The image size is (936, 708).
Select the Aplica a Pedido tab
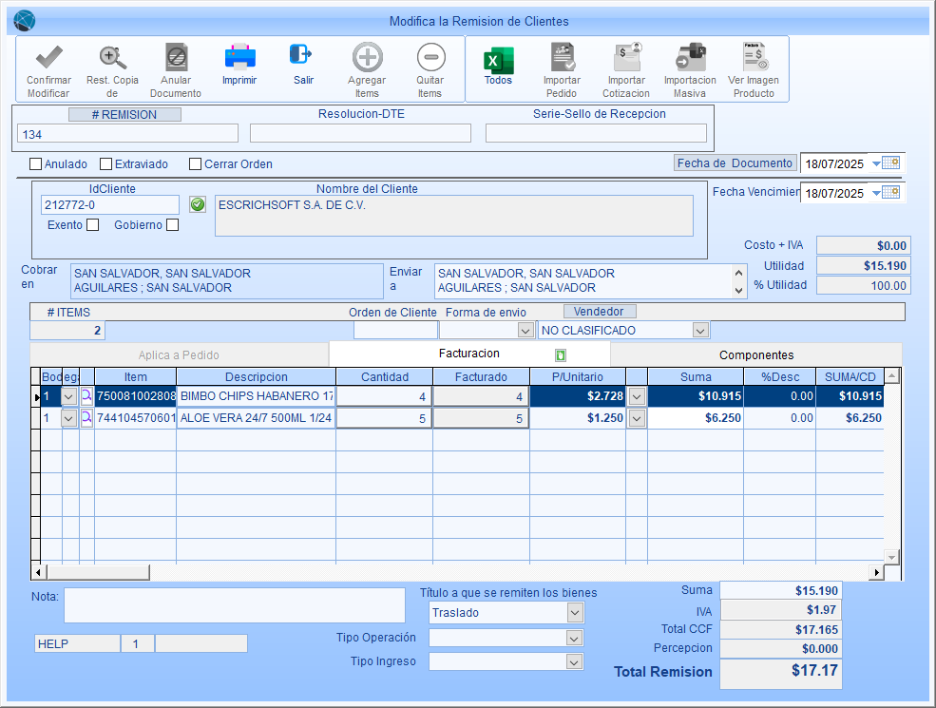pyautogui.click(x=179, y=354)
